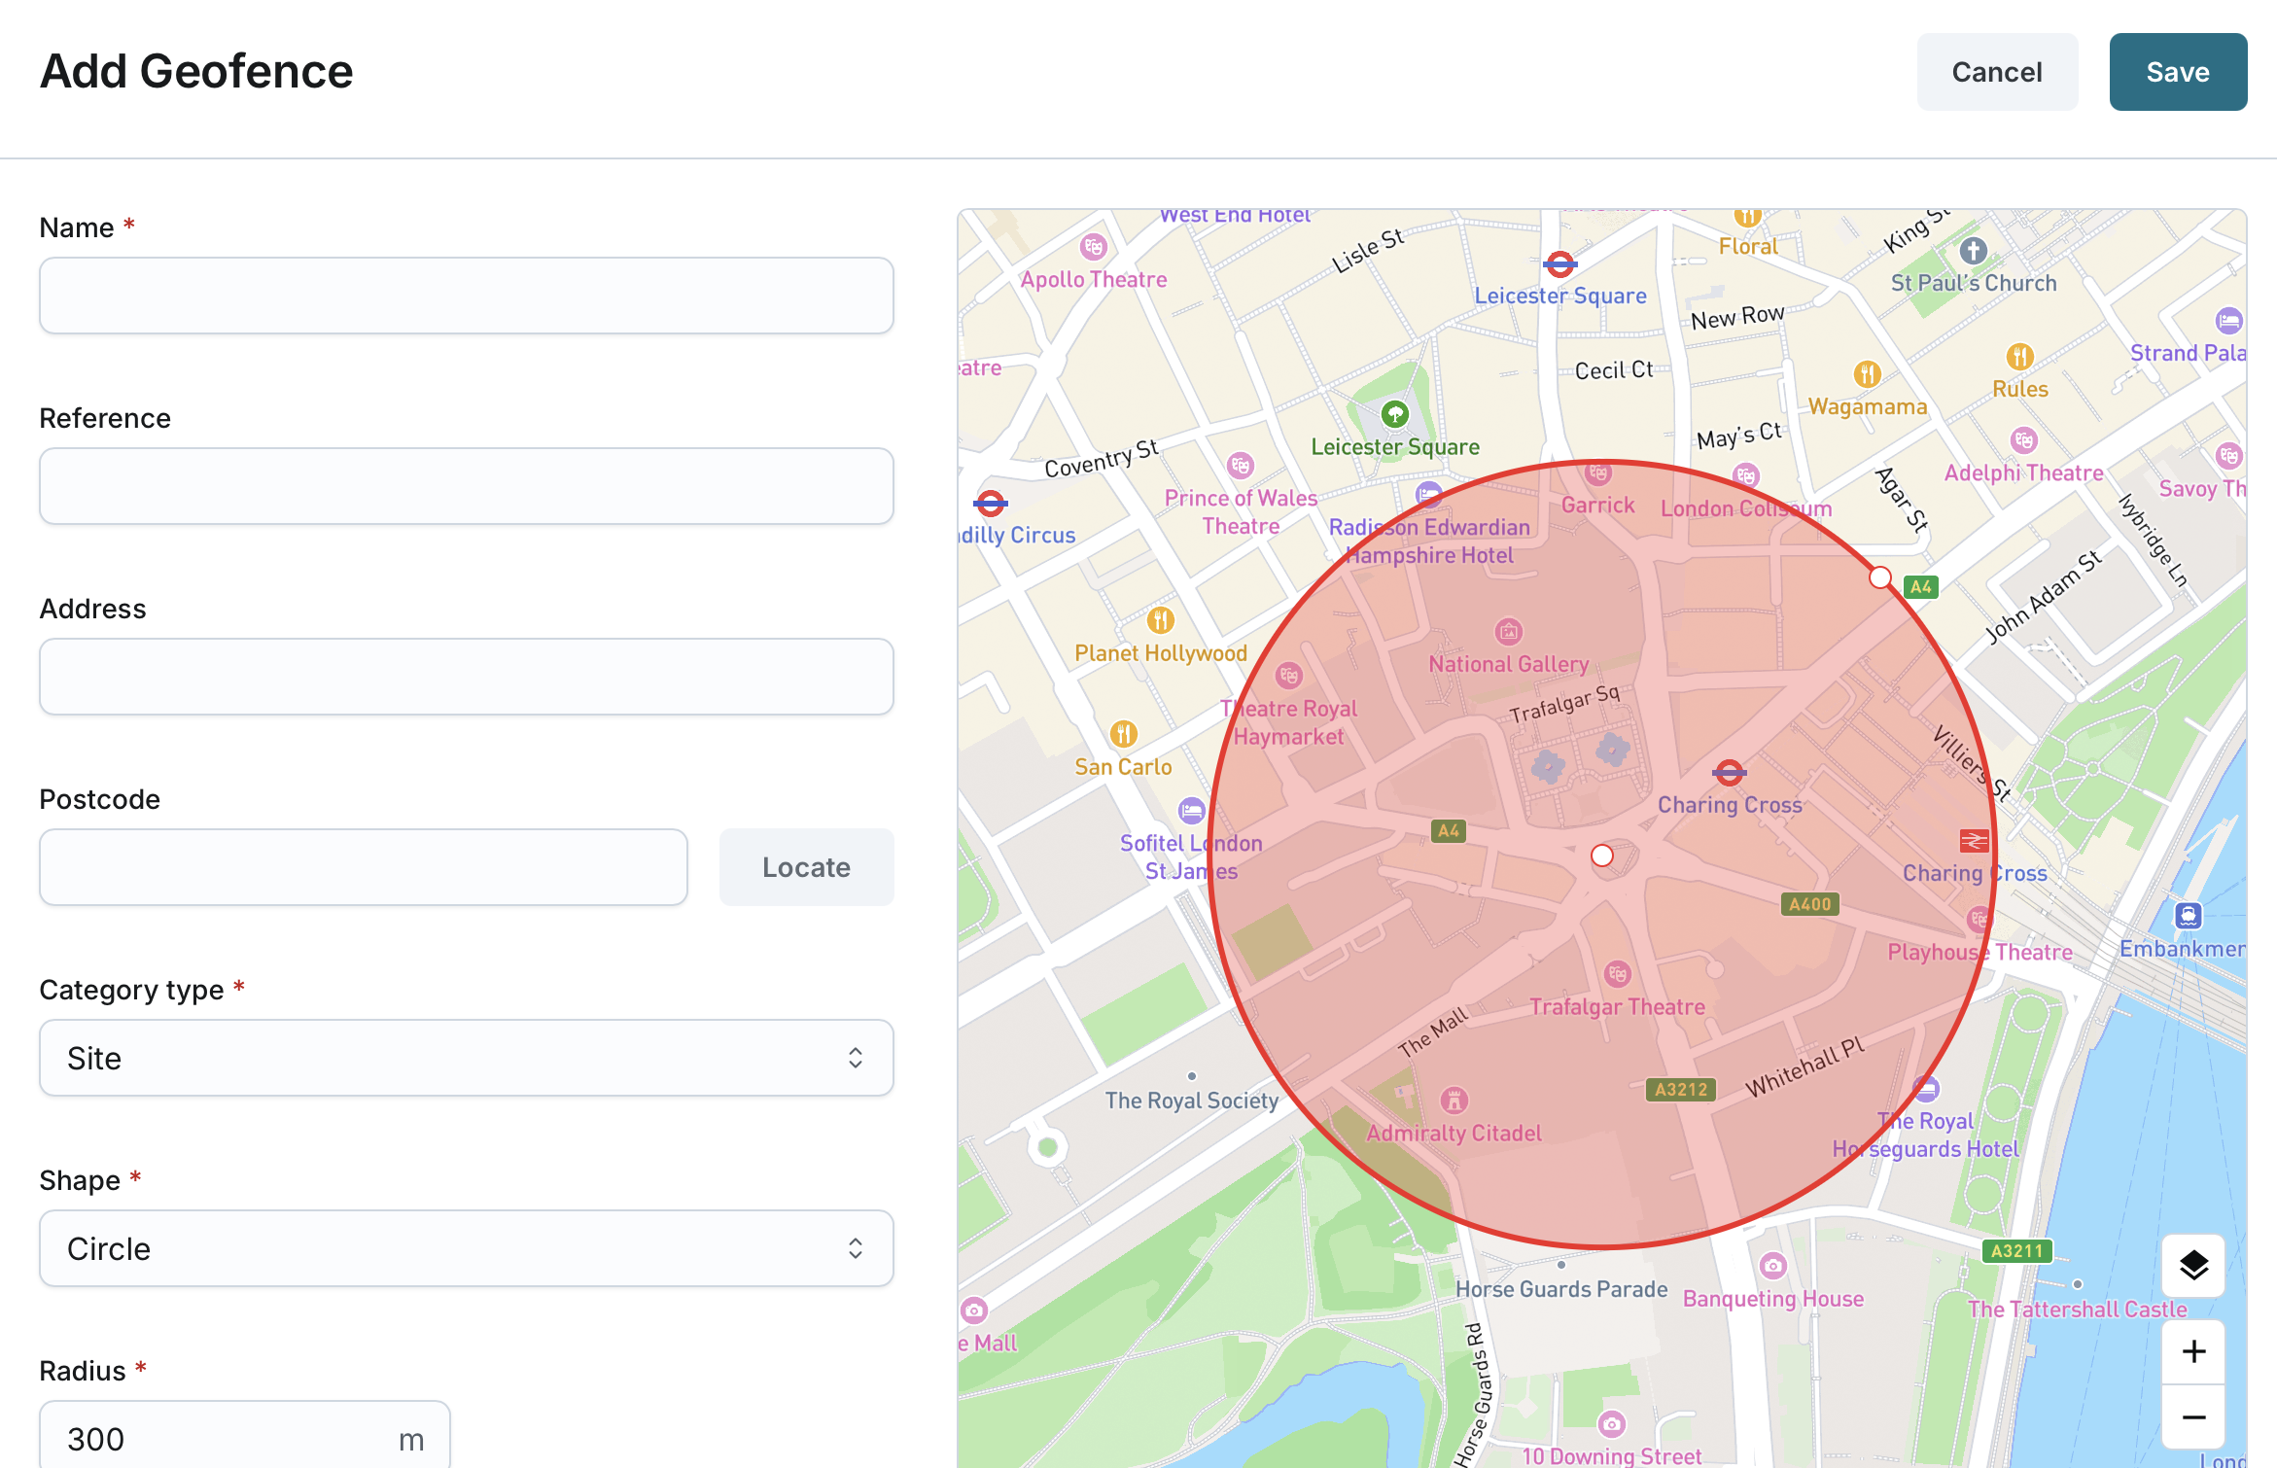Click the Locate button
The image size is (2277, 1468).
coord(806,867)
